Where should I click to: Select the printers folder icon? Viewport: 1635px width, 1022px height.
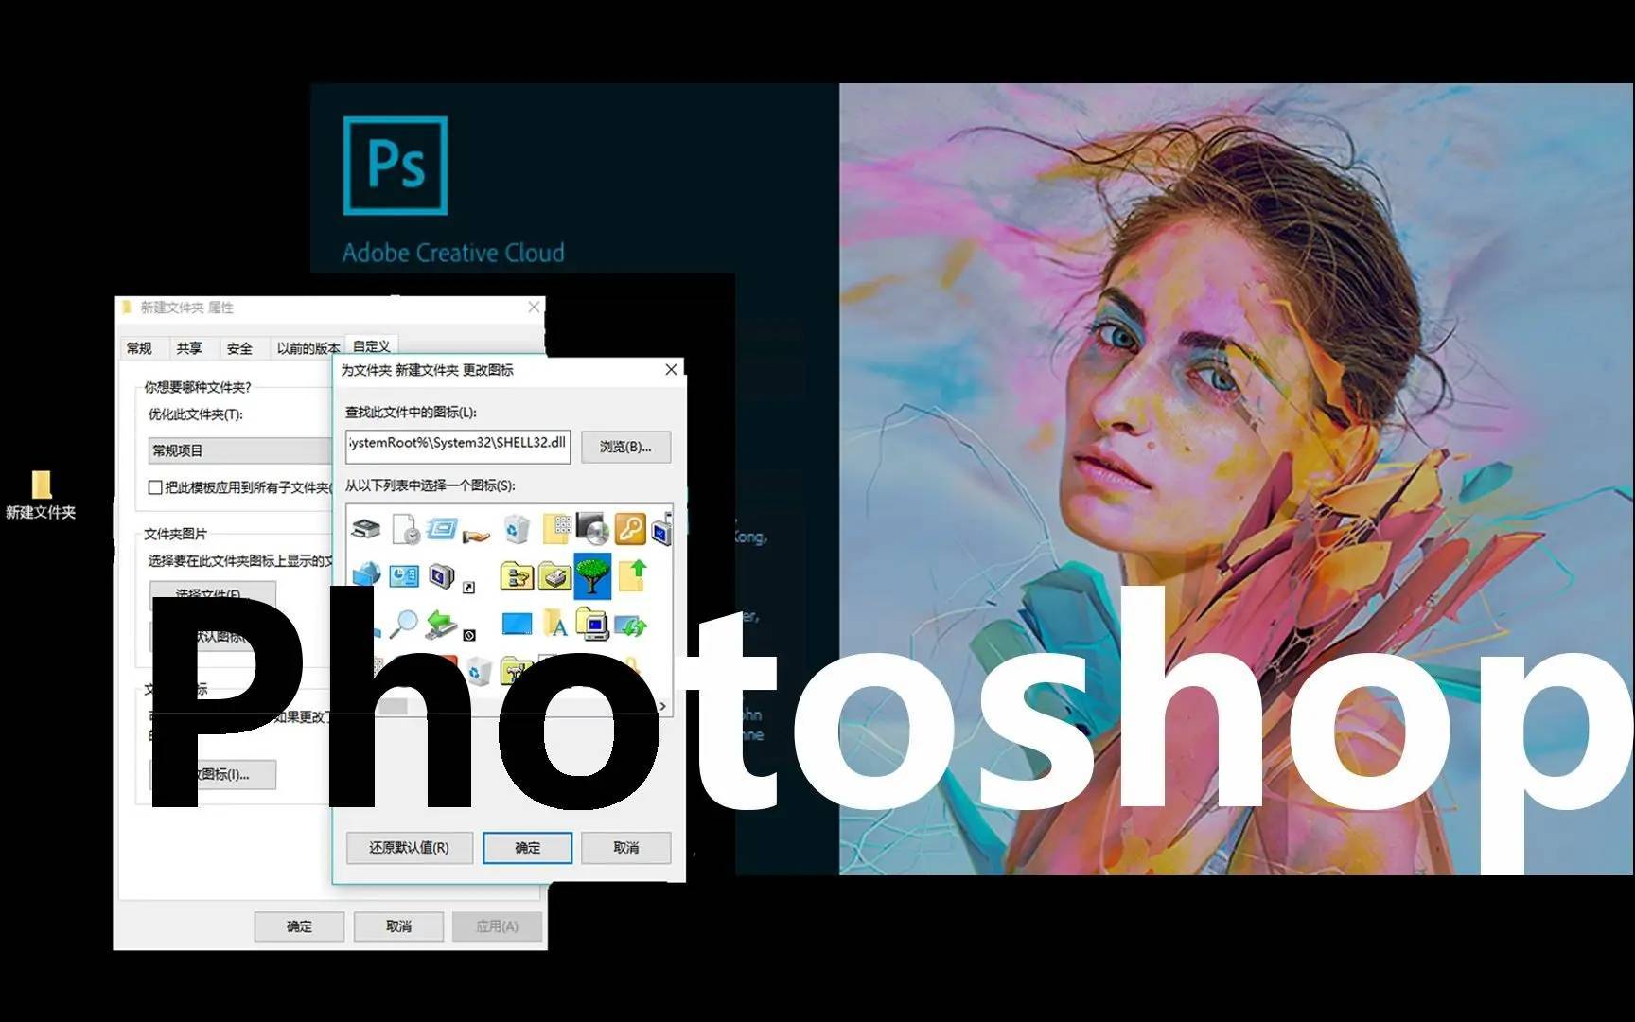[x=555, y=575]
